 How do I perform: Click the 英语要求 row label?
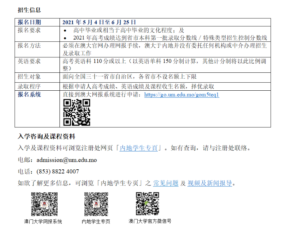tap(29, 61)
